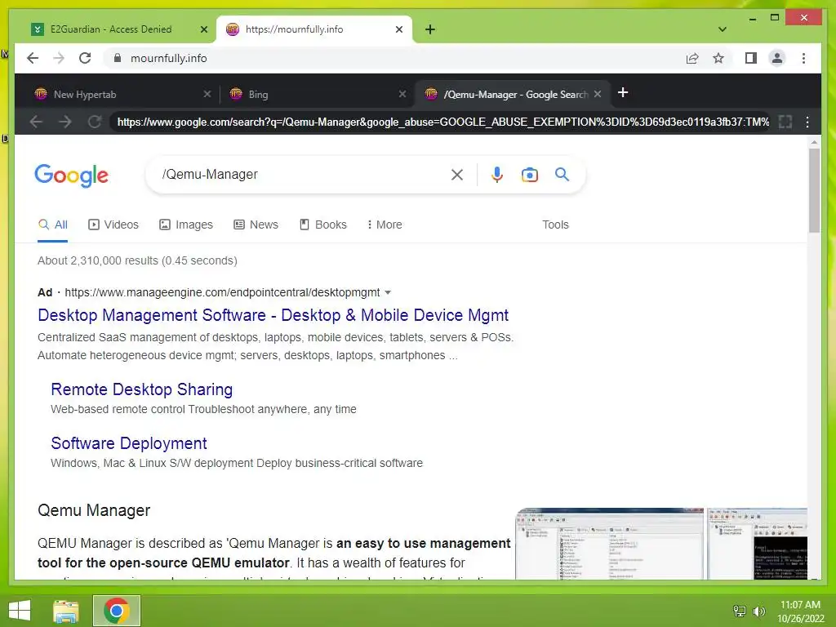
Task: Open the Windows Start menu
Action: point(20,611)
